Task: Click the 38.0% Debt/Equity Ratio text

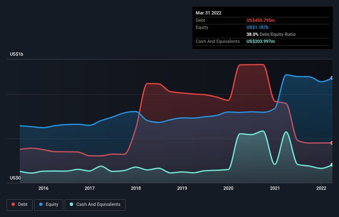Action: 271,34
